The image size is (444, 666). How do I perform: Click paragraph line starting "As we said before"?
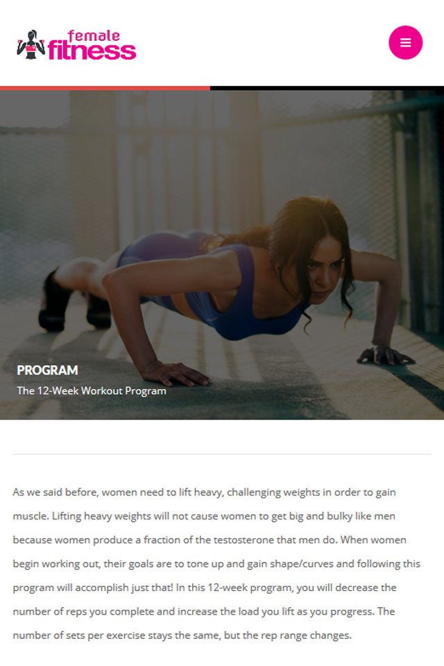(x=205, y=493)
